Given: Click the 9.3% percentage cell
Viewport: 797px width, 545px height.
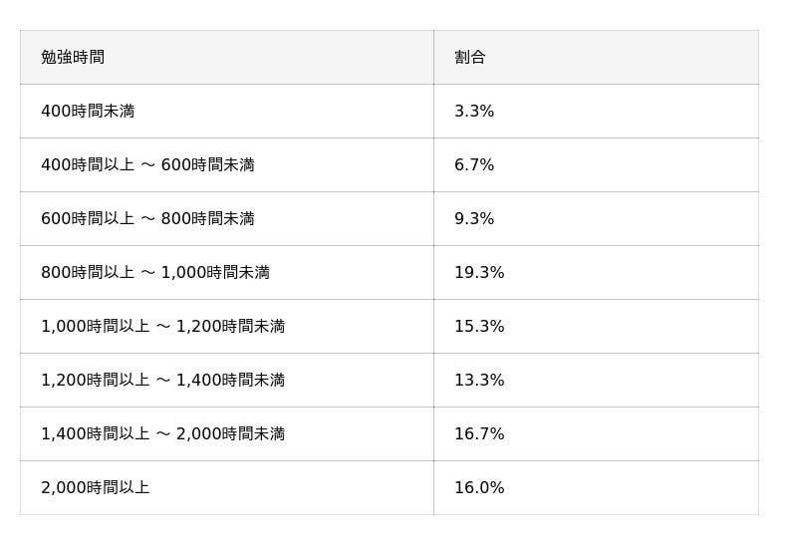Looking at the screenshot, I should click(x=474, y=219).
